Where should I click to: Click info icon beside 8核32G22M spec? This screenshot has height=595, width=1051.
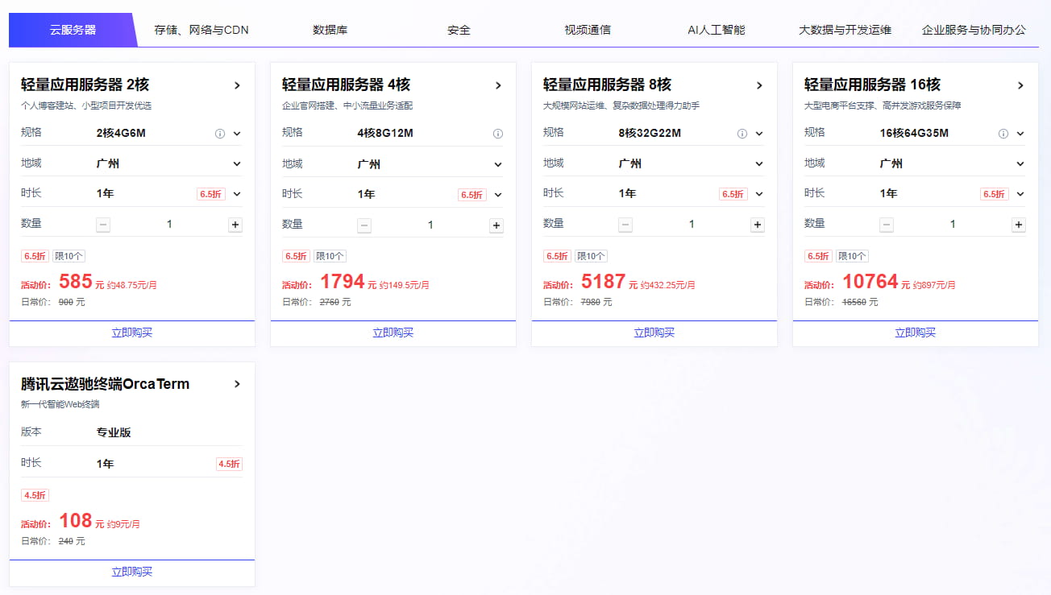point(742,134)
